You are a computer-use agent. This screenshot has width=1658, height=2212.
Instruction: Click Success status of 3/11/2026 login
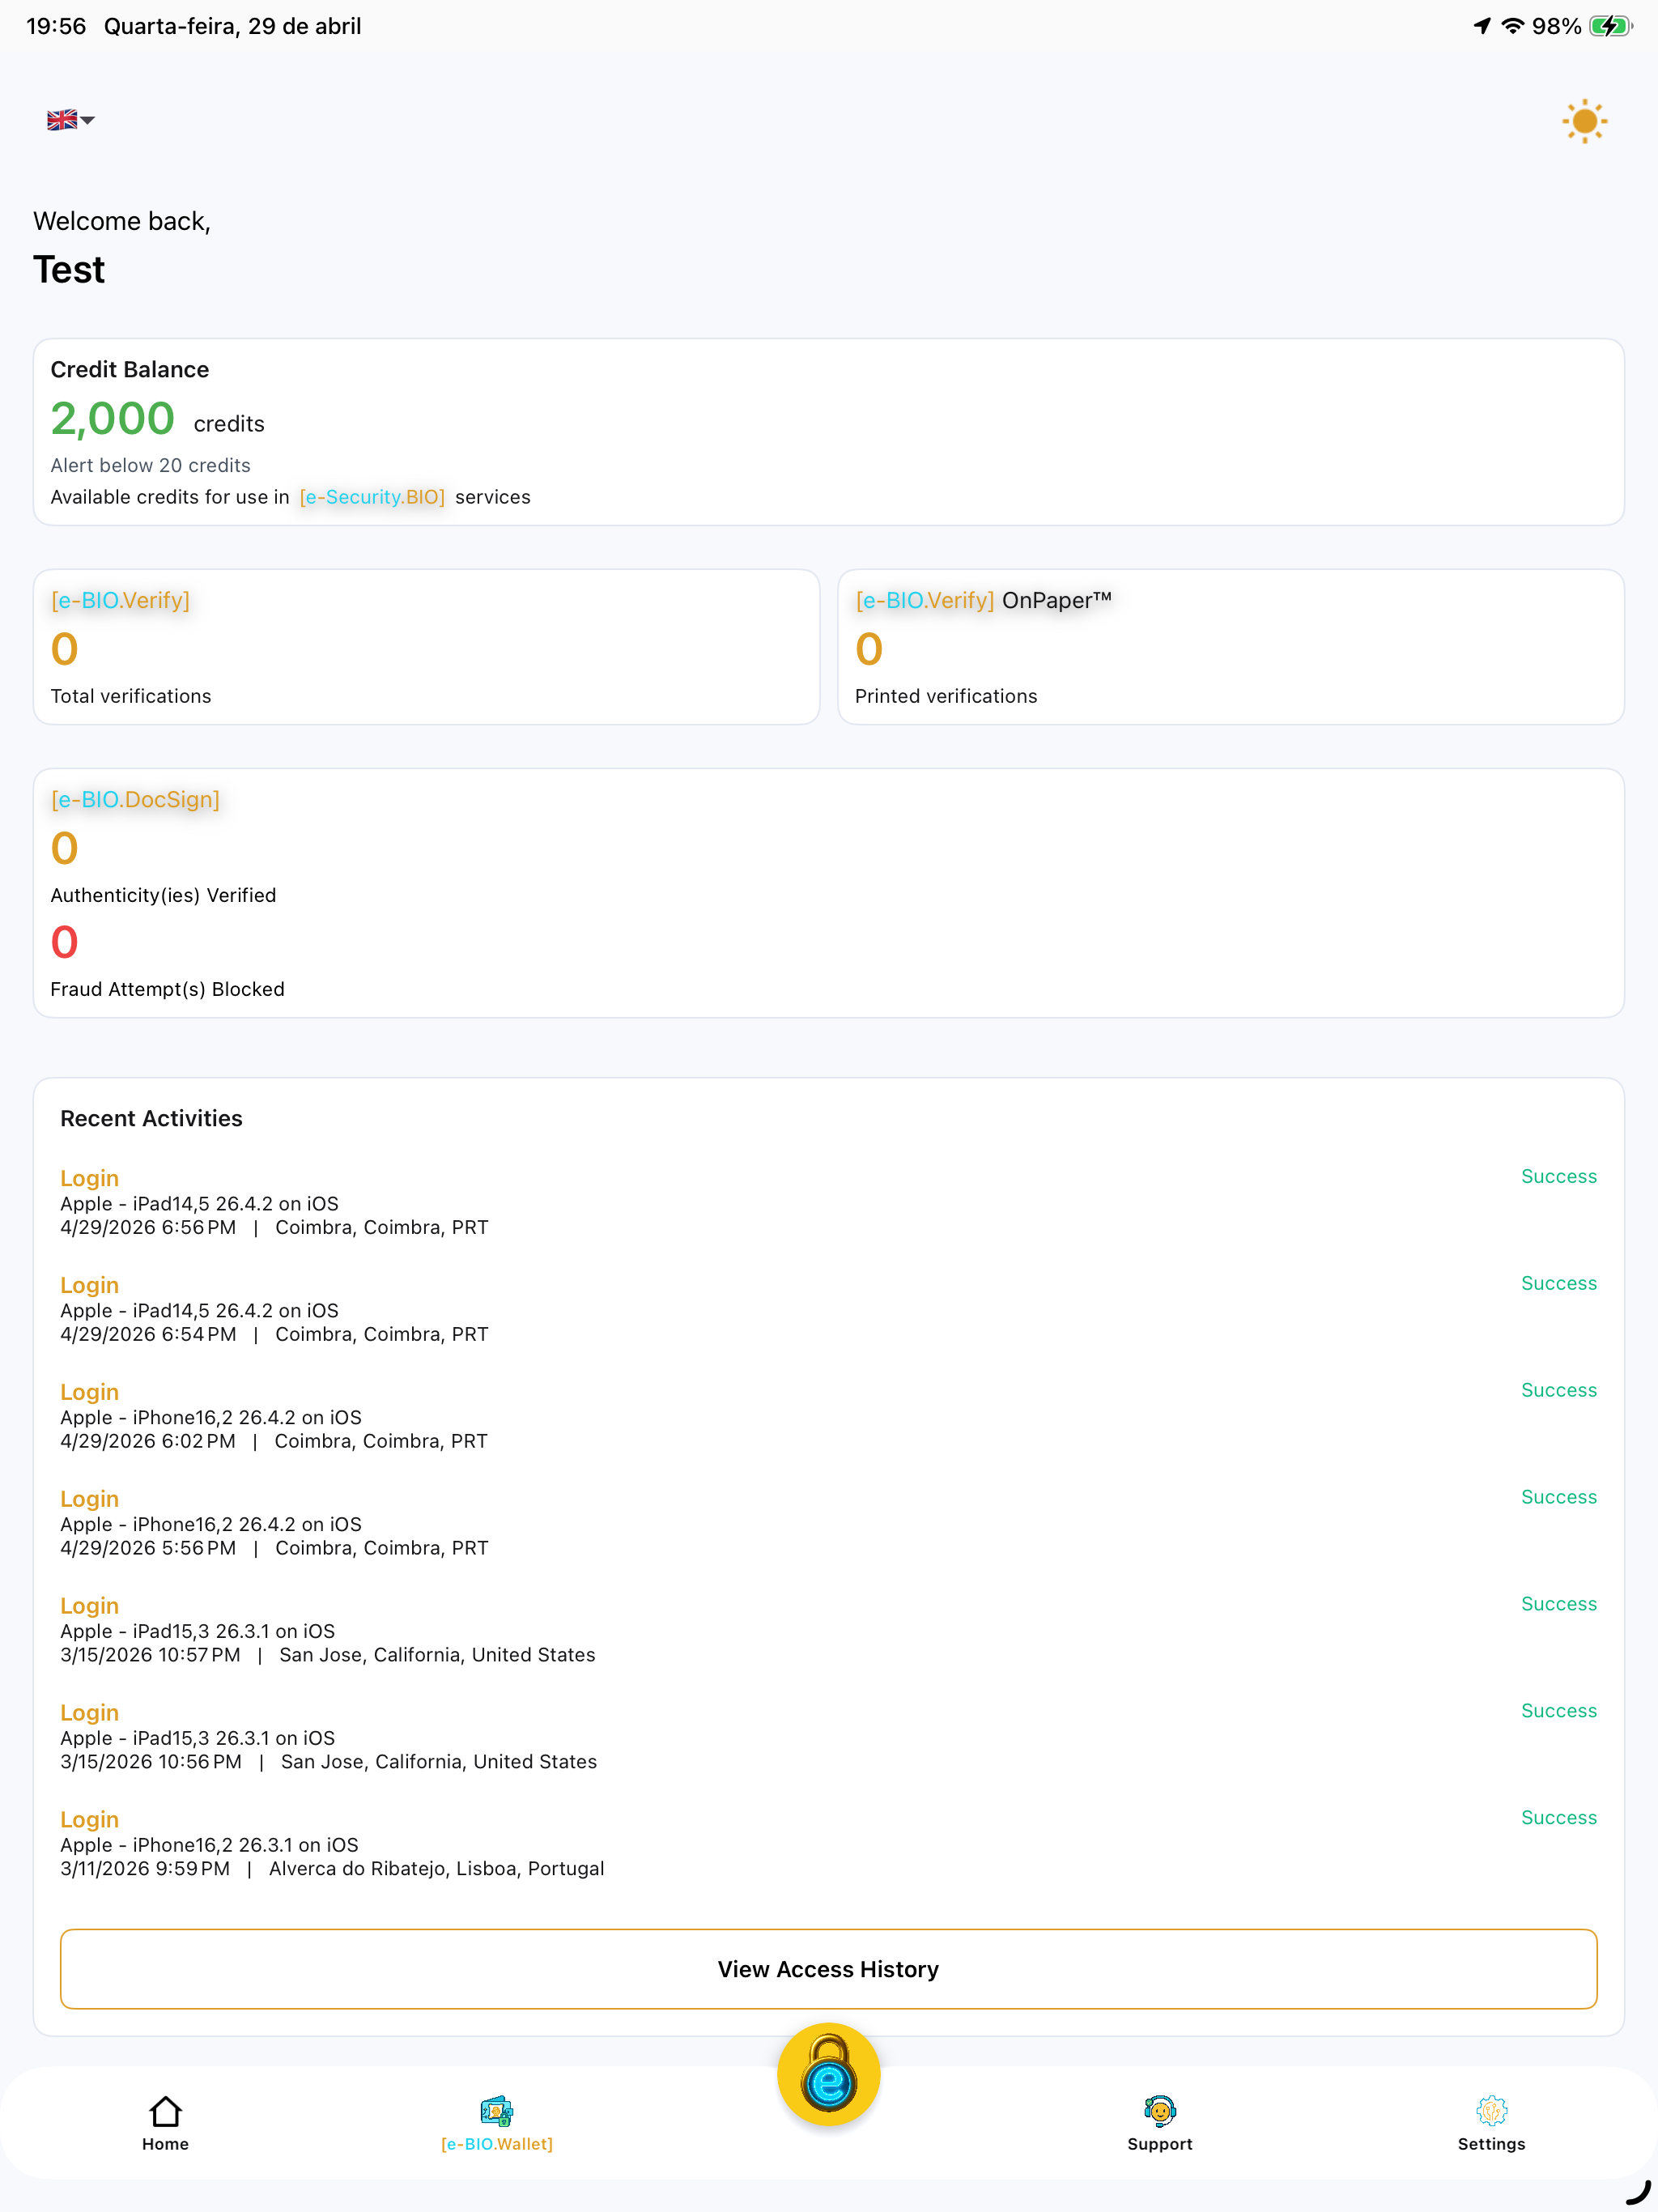tap(1558, 1817)
